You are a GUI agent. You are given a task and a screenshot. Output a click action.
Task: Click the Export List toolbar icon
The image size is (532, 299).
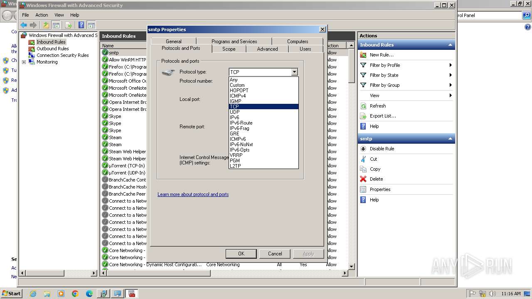(69, 25)
